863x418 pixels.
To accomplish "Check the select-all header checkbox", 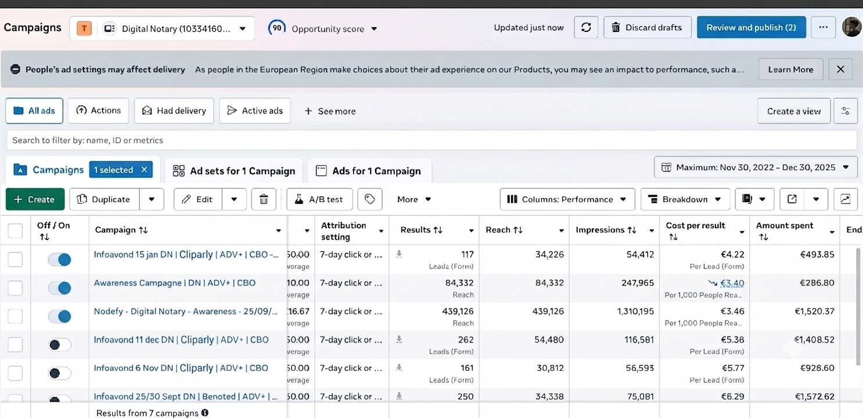I will point(15,230).
